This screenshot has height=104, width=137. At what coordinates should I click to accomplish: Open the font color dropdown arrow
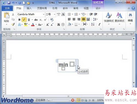pyautogui.click(x=36, y=25)
